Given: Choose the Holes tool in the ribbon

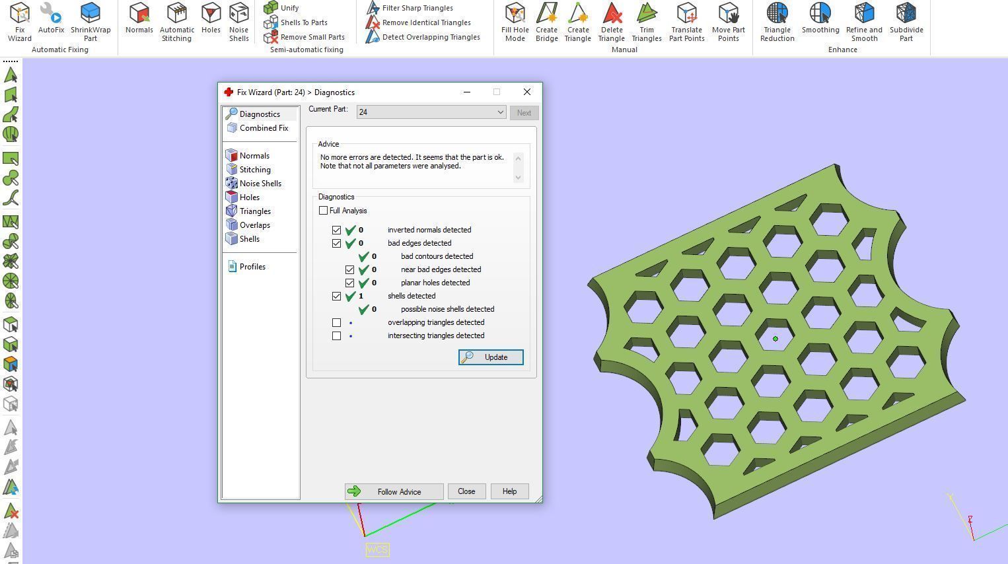Looking at the screenshot, I should [x=211, y=18].
